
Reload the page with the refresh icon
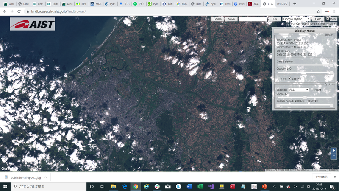tap(19, 11)
